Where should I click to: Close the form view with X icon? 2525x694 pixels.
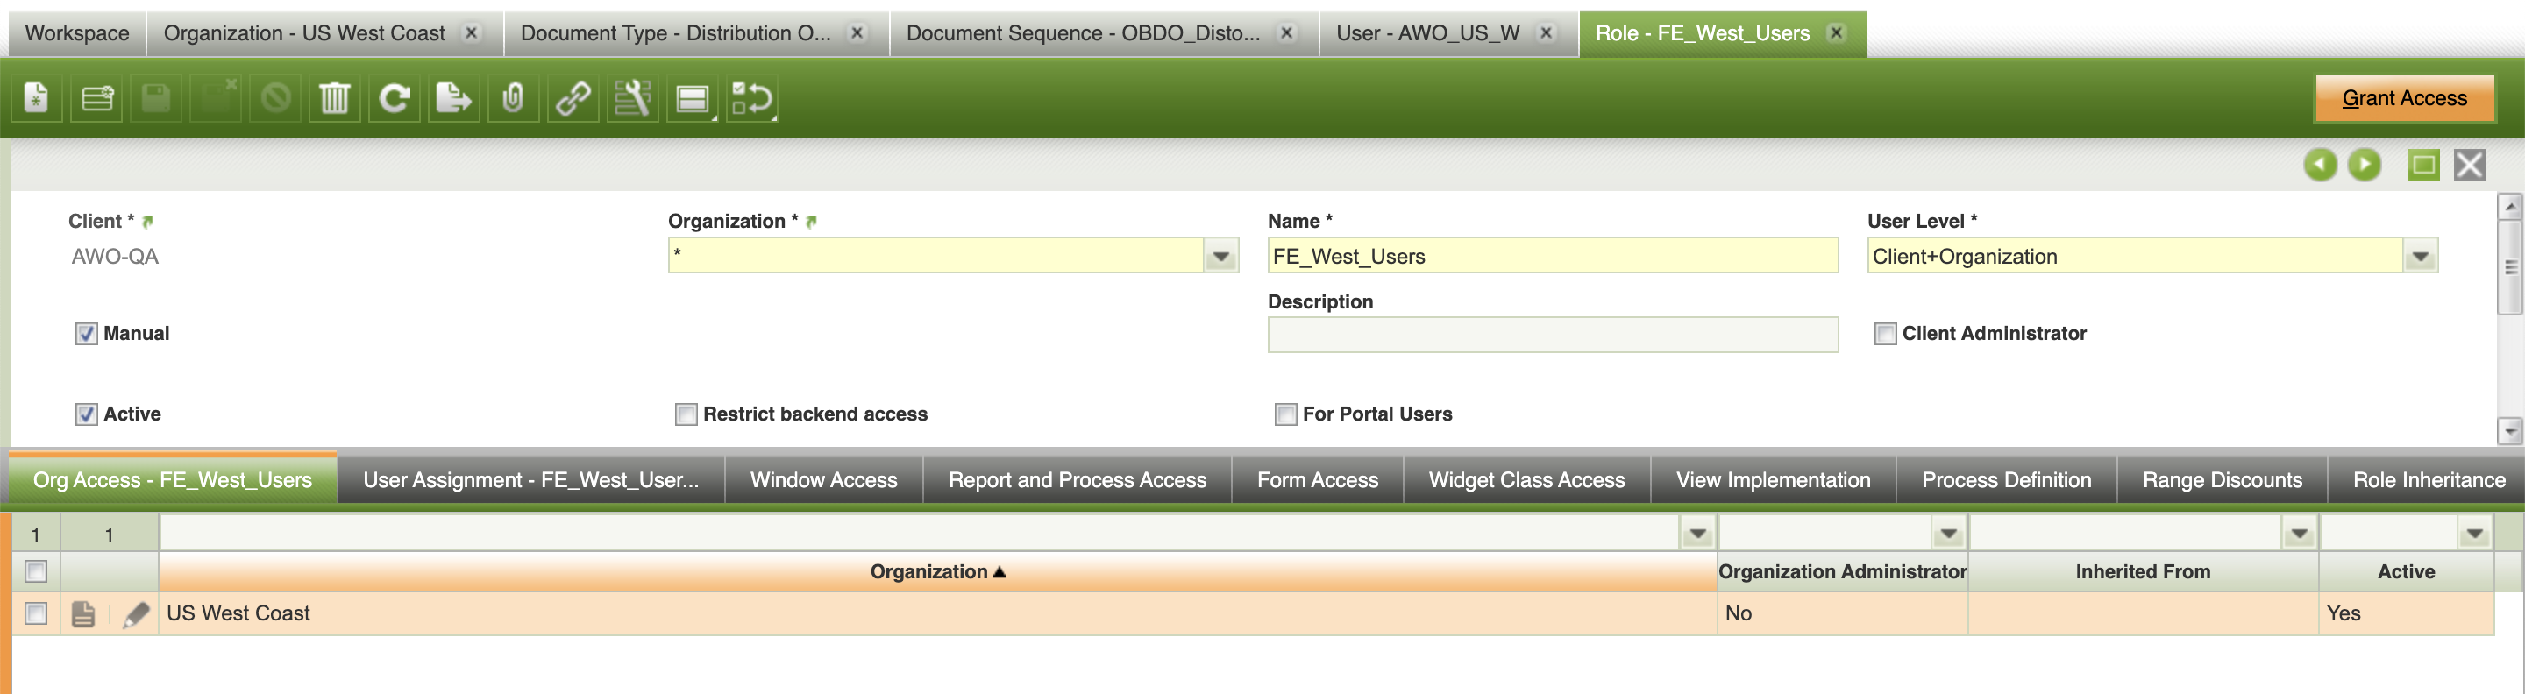[x=2470, y=165]
